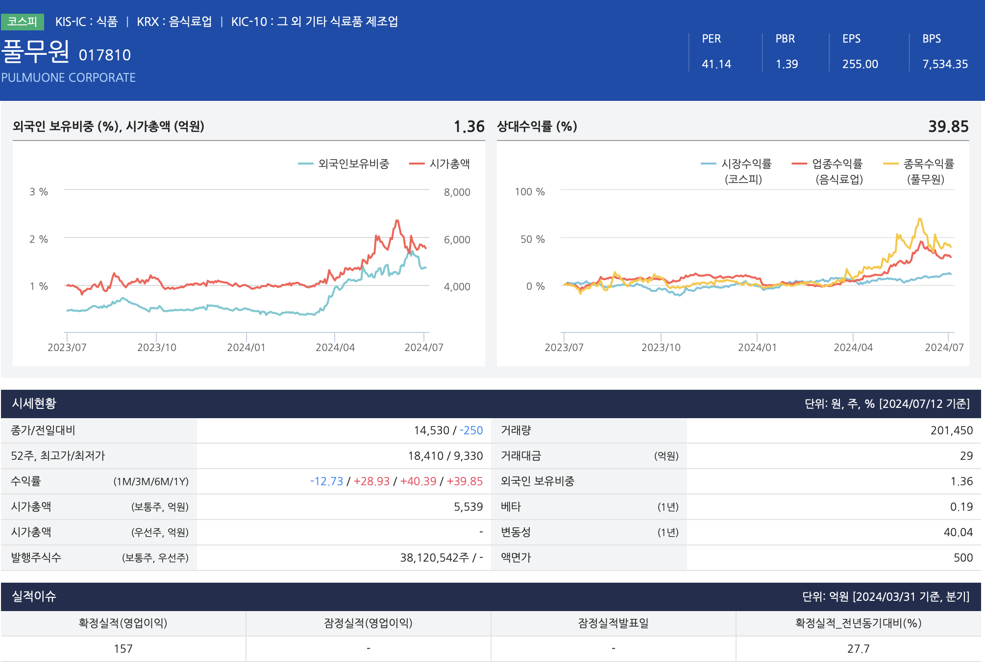Click the 실적이슈 section header

(x=34, y=596)
